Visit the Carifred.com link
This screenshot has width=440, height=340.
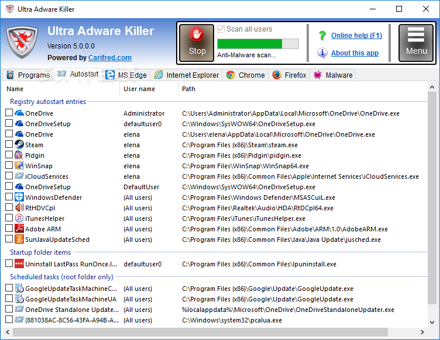(x=110, y=58)
